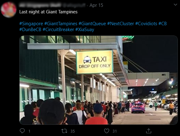Image resolution: width=180 pixels, height=136 pixels.
Task: Open the #GiantTampines hashtag
Action: 61,24
